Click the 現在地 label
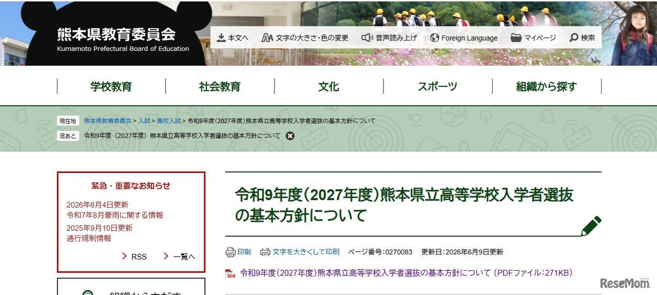 pyautogui.click(x=68, y=121)
